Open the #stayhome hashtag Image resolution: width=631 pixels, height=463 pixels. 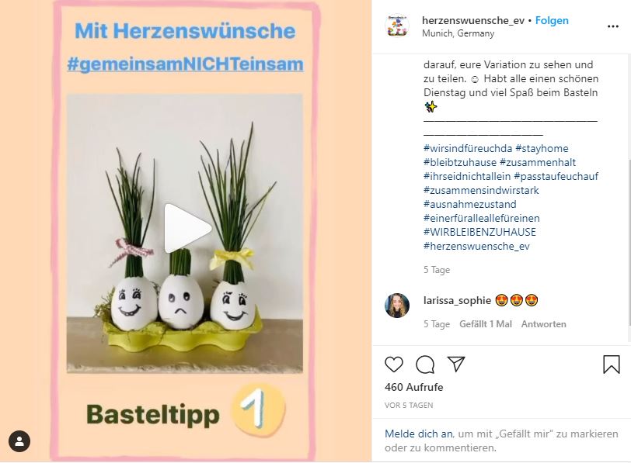point(542,149)
